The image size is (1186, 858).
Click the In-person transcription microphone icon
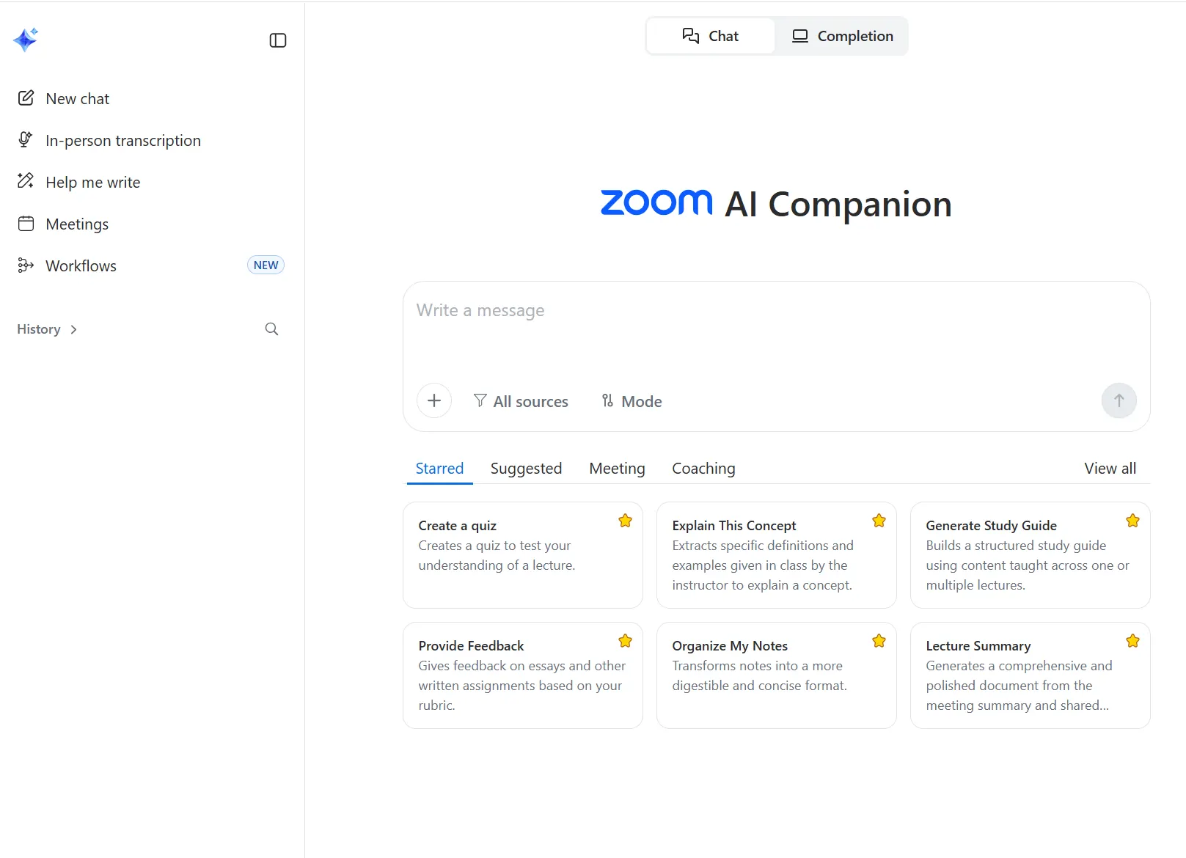coord(26,140)
